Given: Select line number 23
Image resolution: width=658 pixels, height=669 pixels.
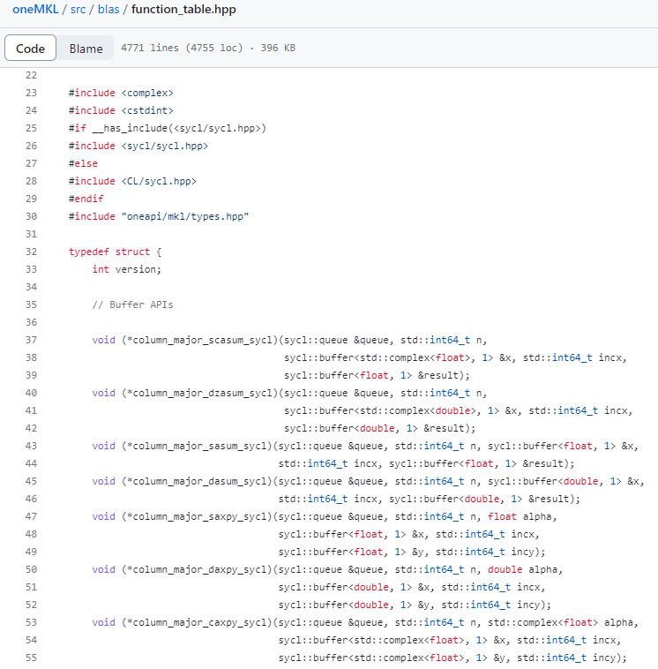Looking at the screenshot, I should (32, 93).
